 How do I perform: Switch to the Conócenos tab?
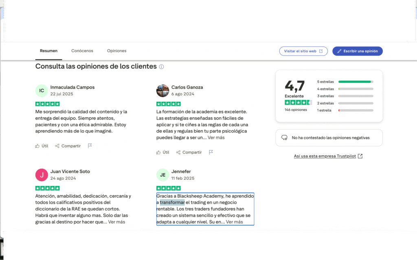tap(82, 51)
